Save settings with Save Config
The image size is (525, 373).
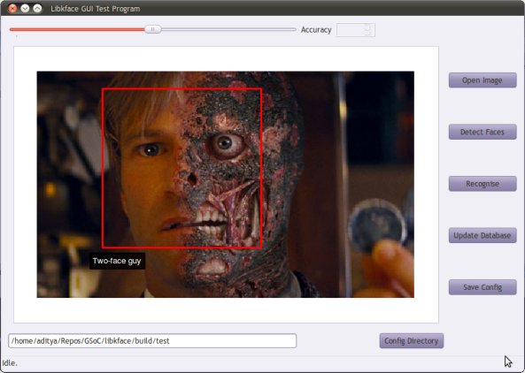(483, 287)
